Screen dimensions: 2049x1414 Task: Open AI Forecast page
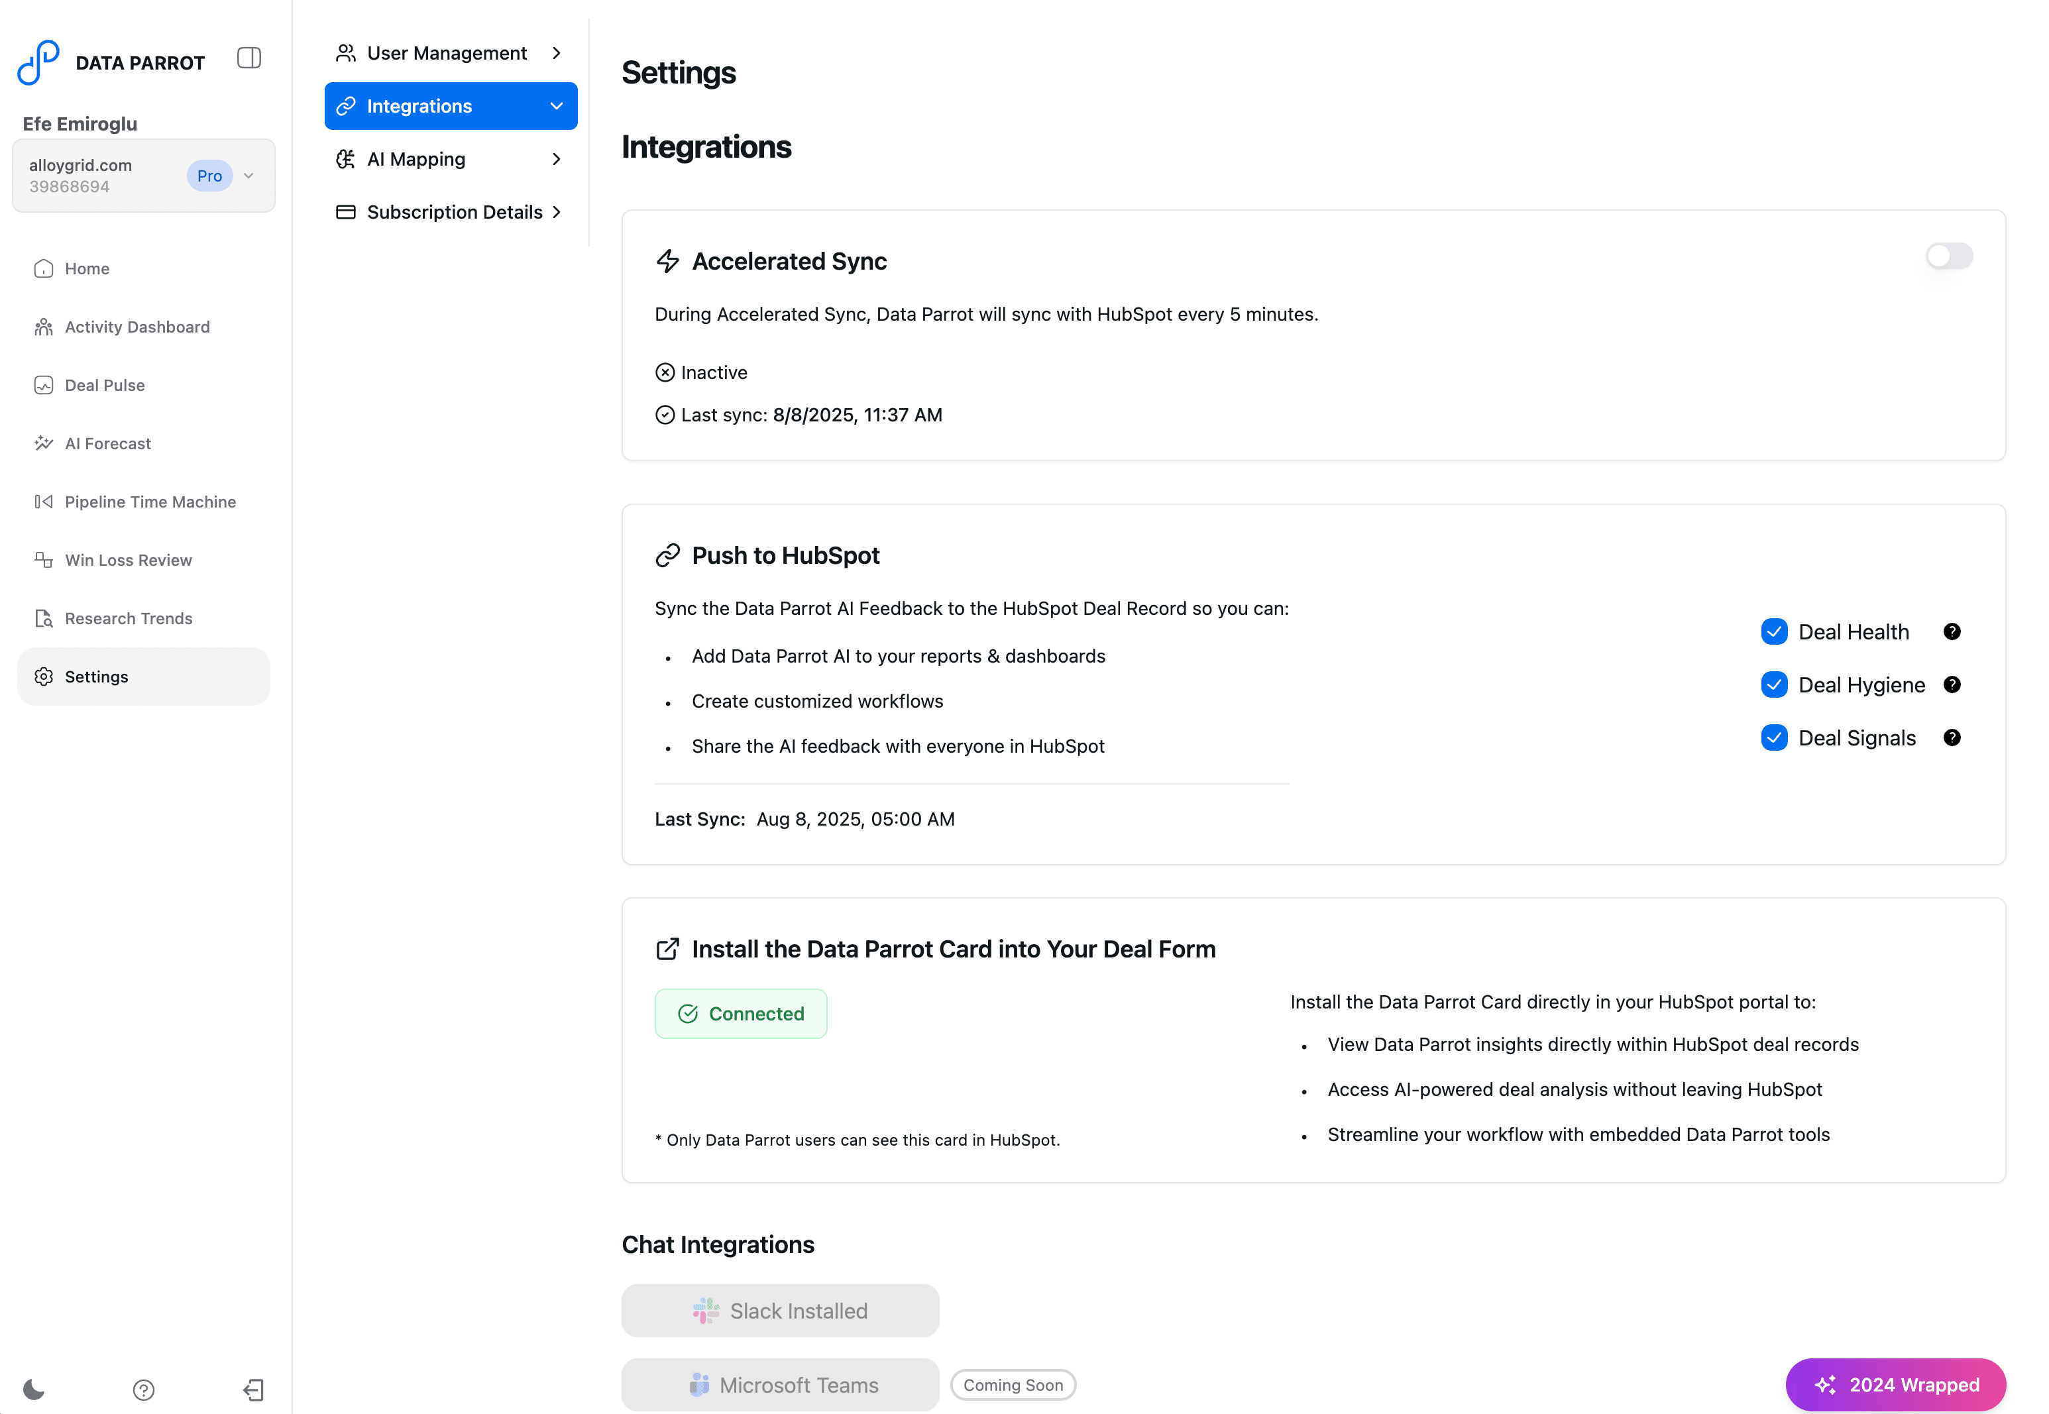pyautogui.click(x=144, y=443)
